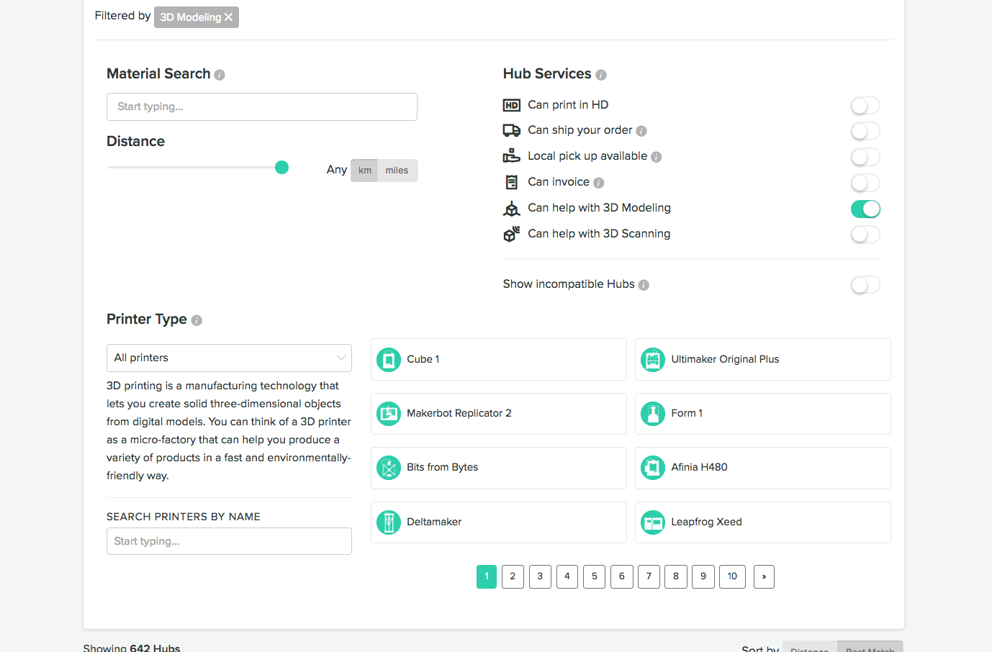The height and width of the screenshot is (652, 992).
Task: Select km as distance unit
Action: pyautogui.click(x=365, y=171)
